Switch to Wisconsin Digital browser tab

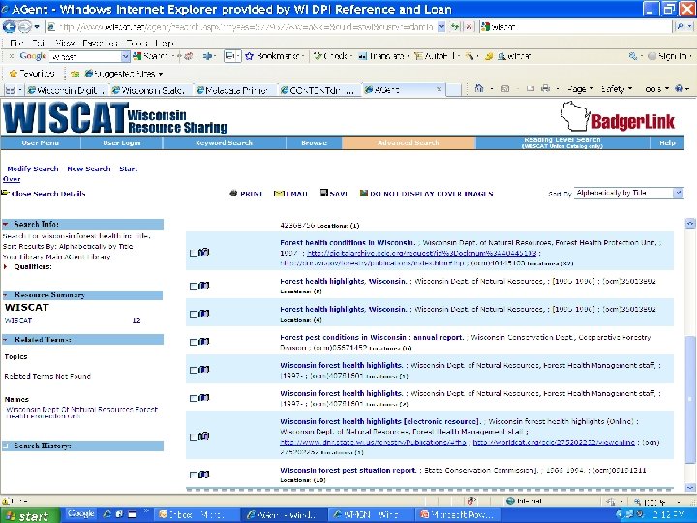[x=66, y=90]
